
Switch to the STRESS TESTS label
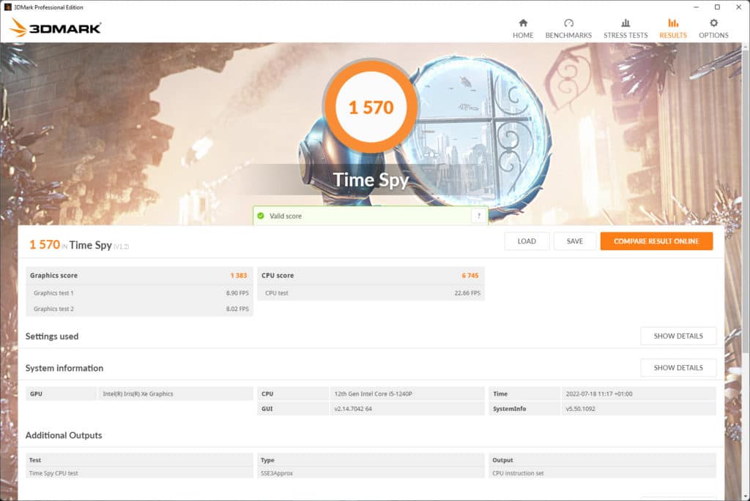point(625,35)
